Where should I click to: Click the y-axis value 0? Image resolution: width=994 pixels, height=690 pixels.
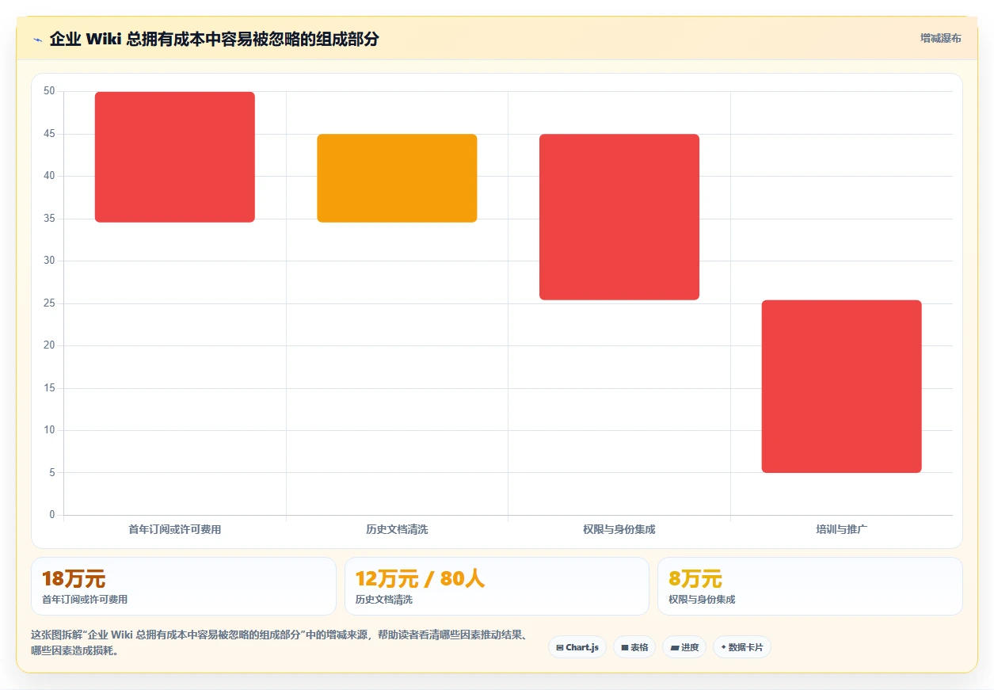[x=52, y=515]
